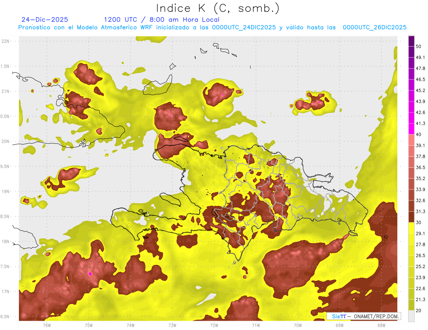
Task: Click the dark purple band between 49.1 and 50
Action: 411,52
